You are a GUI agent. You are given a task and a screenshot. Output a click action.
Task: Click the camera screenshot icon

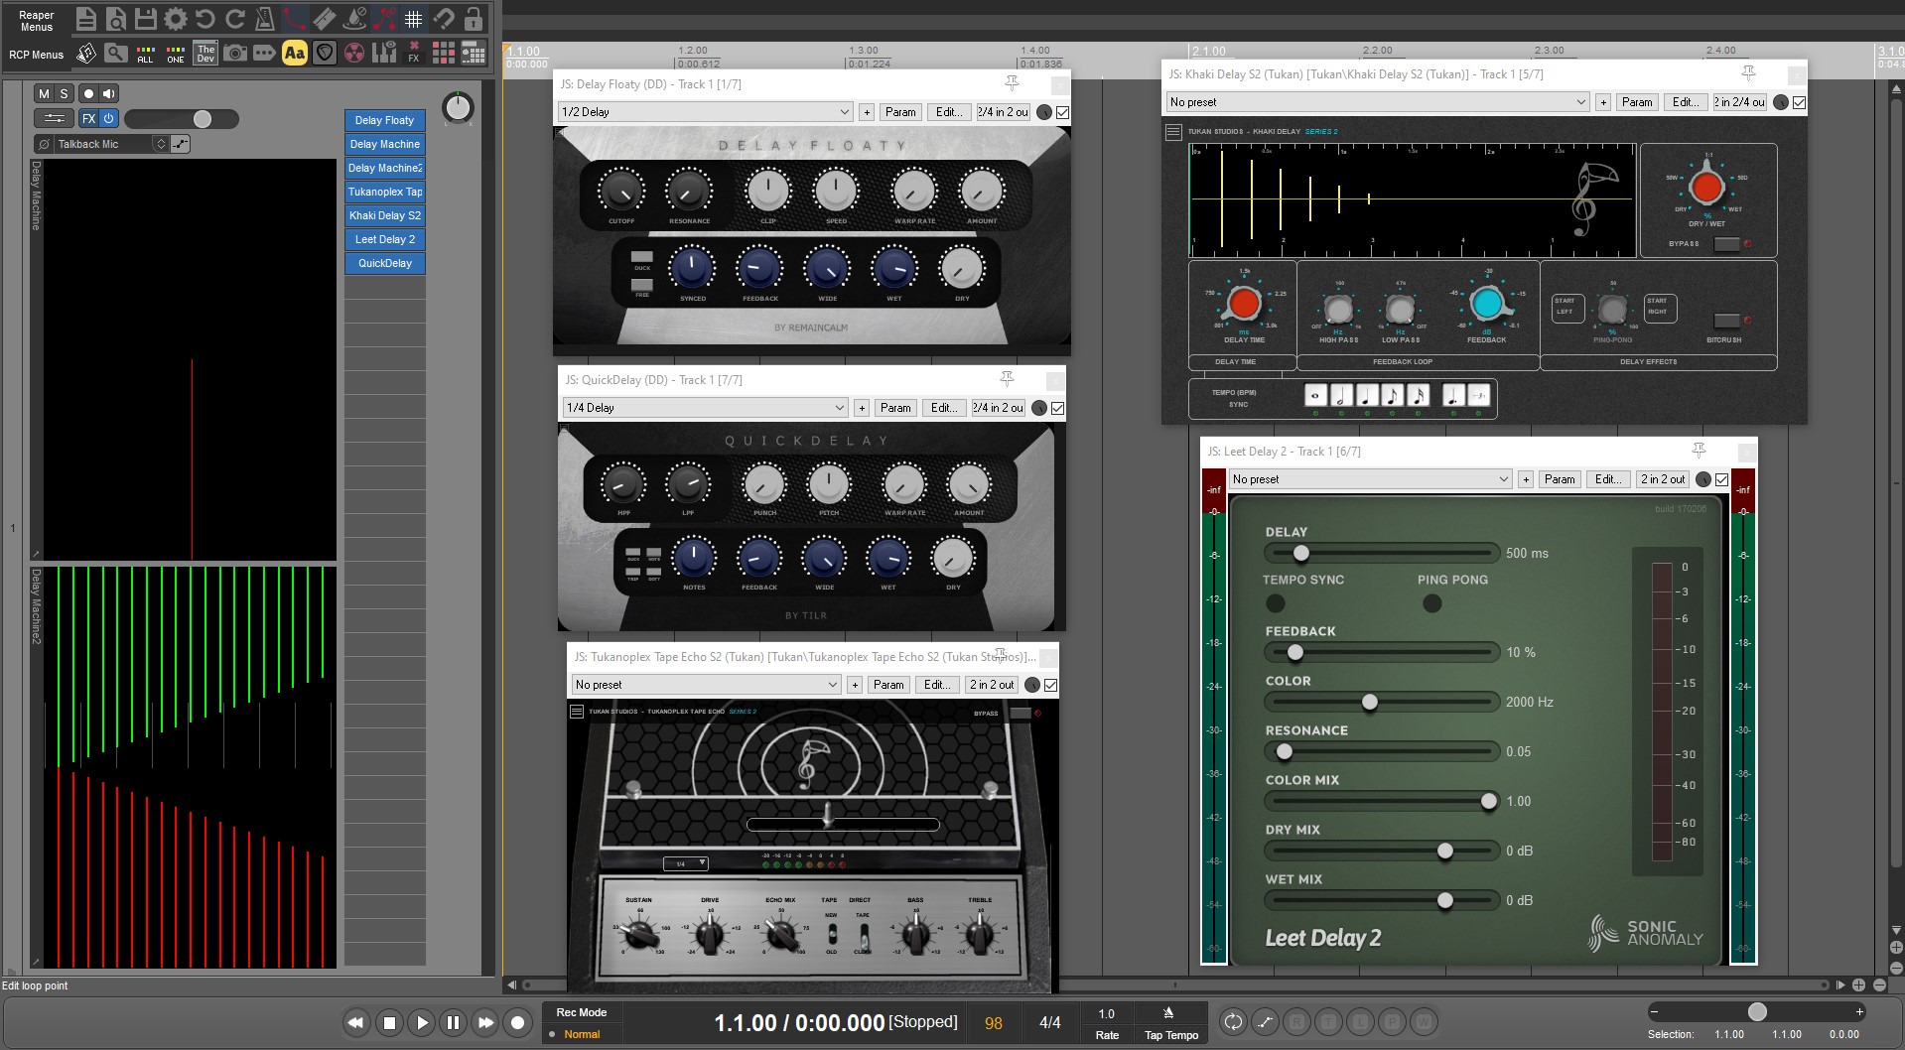235,53
